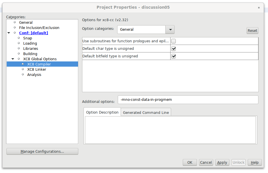
Task: Open Help for project properties
Action: [254, 162]
